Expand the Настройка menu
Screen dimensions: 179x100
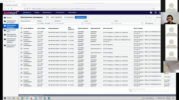point(73,12)
